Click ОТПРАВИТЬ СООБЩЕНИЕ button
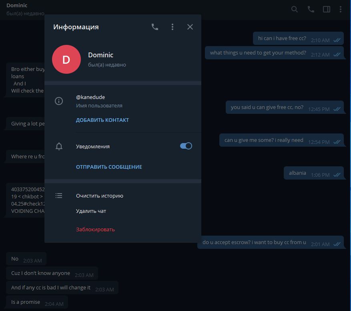Viewport: 351px width, 311px height. tap(109, 167)
